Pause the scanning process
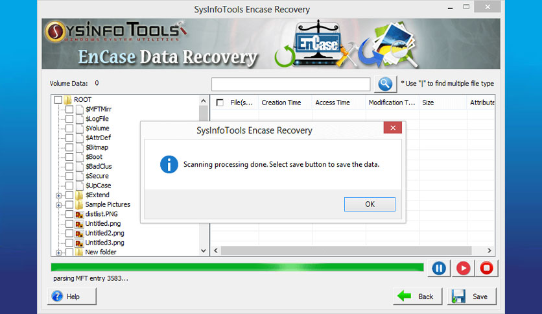Screen dimensions: 542x314 pyautogui.click(x=439, y=269)
